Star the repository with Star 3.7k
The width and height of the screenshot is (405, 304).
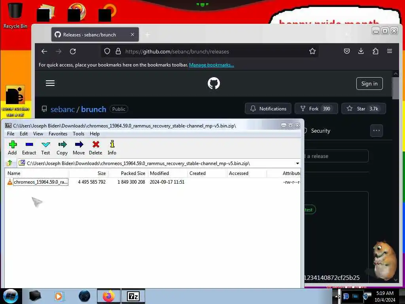[364, 108]
